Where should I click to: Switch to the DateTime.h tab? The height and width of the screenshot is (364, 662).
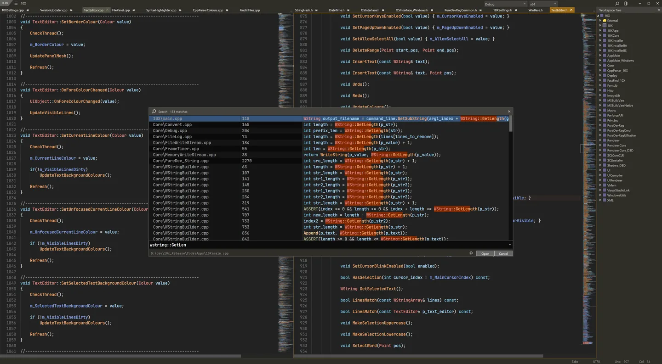click(337, 10)
